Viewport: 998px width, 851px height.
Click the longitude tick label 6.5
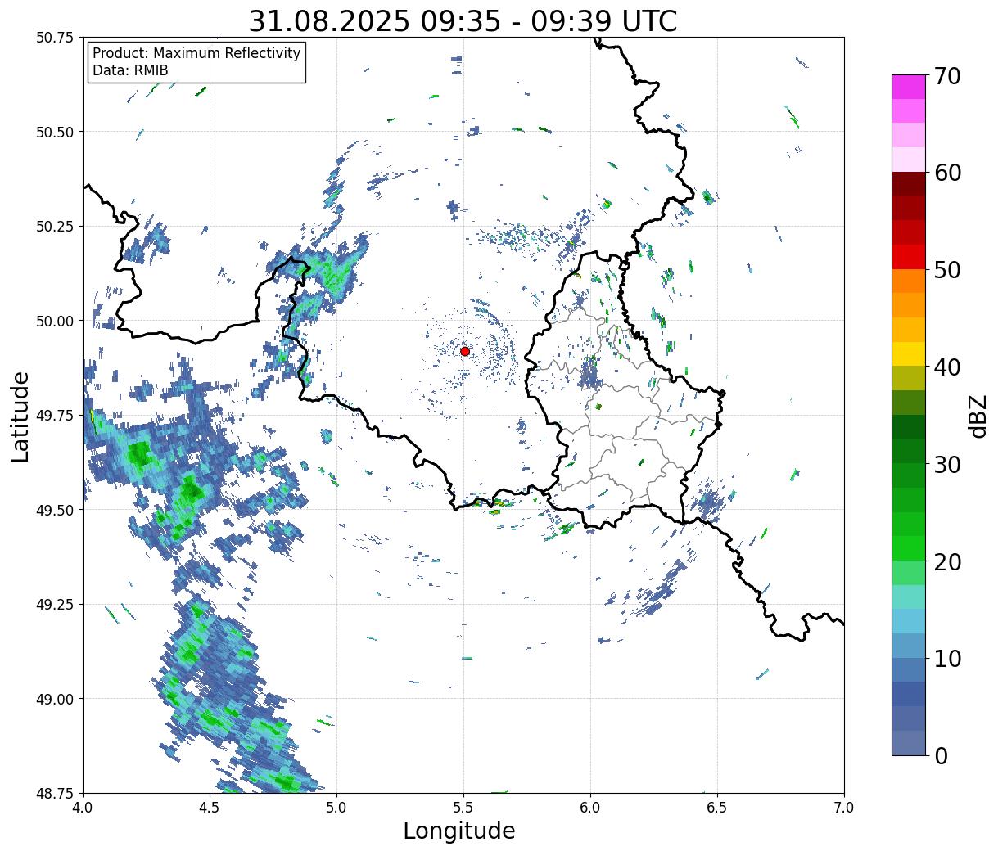click(x=717, y=808)
